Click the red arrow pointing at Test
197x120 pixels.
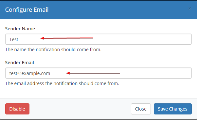67,38
